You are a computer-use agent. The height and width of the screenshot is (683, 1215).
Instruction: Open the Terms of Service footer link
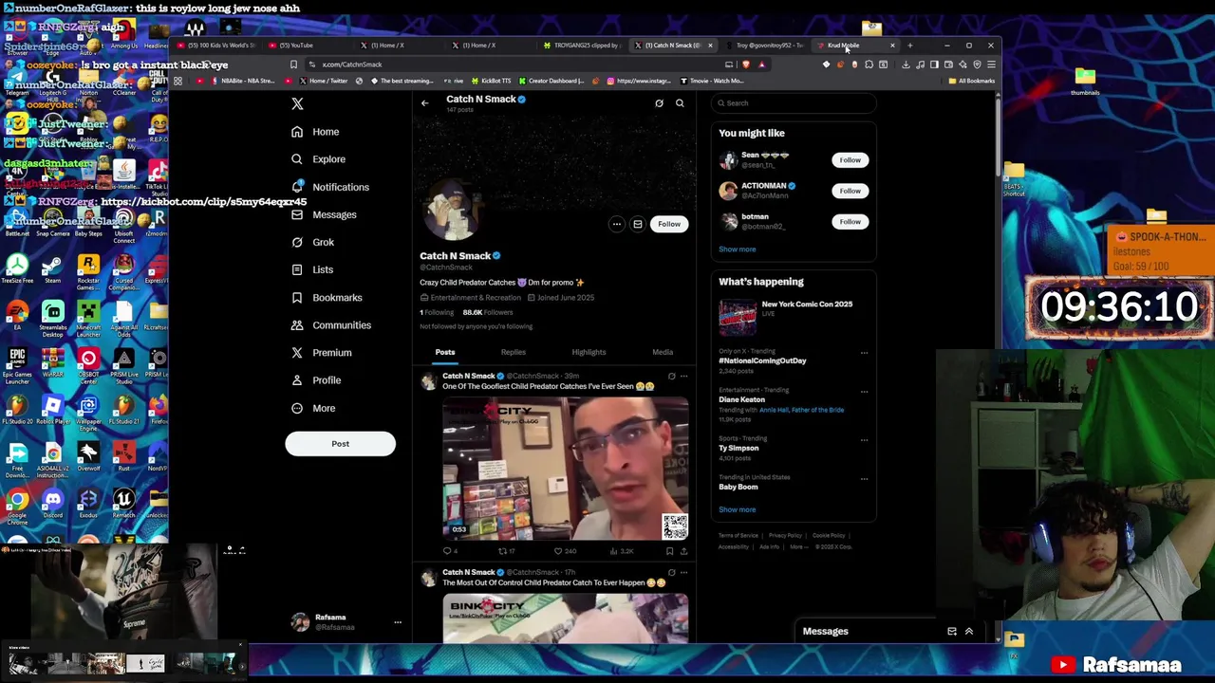click(738, 536)
